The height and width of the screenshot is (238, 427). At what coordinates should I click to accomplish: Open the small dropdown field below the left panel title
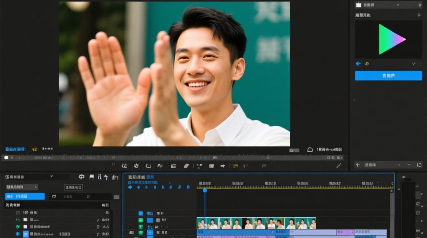click(22, 187)
